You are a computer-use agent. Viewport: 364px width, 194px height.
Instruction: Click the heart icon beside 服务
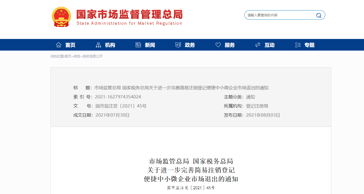218,45
